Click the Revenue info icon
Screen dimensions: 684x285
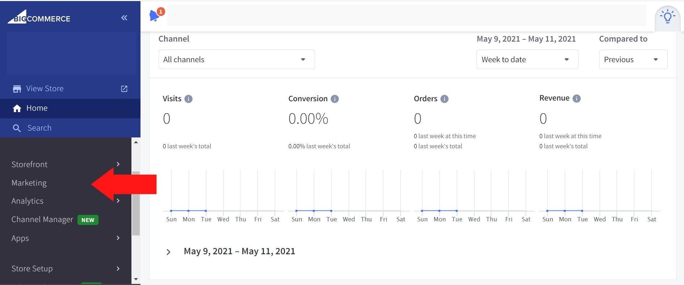[576, 98]
